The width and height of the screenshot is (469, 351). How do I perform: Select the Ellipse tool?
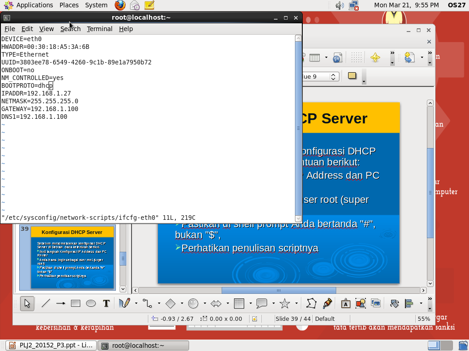tap(91, 303)
